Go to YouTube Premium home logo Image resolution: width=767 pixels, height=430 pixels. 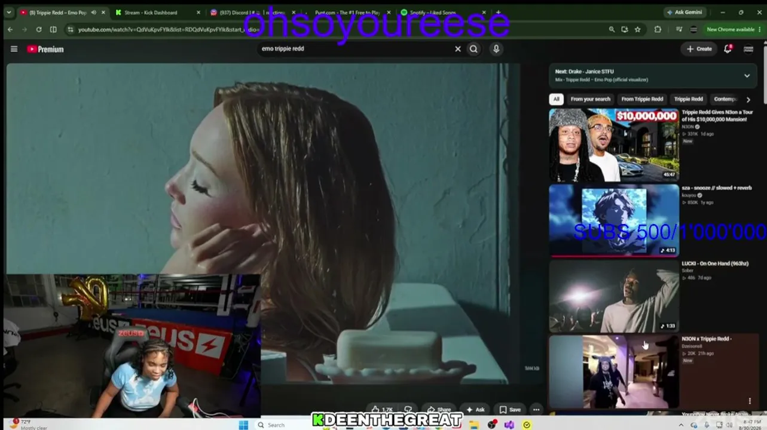[45, 49]
